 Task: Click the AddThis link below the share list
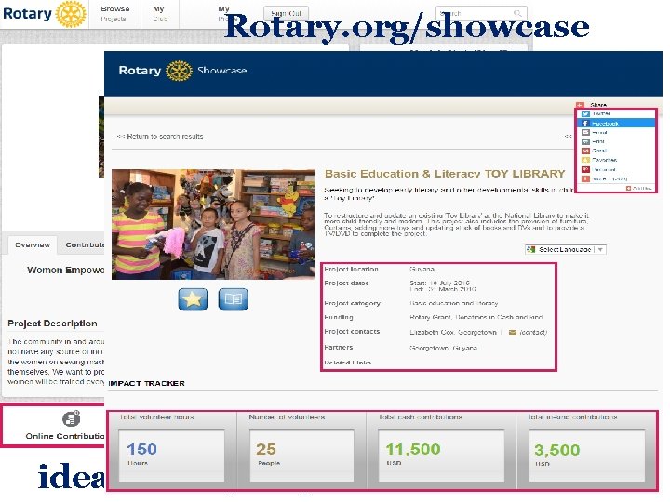639,188
